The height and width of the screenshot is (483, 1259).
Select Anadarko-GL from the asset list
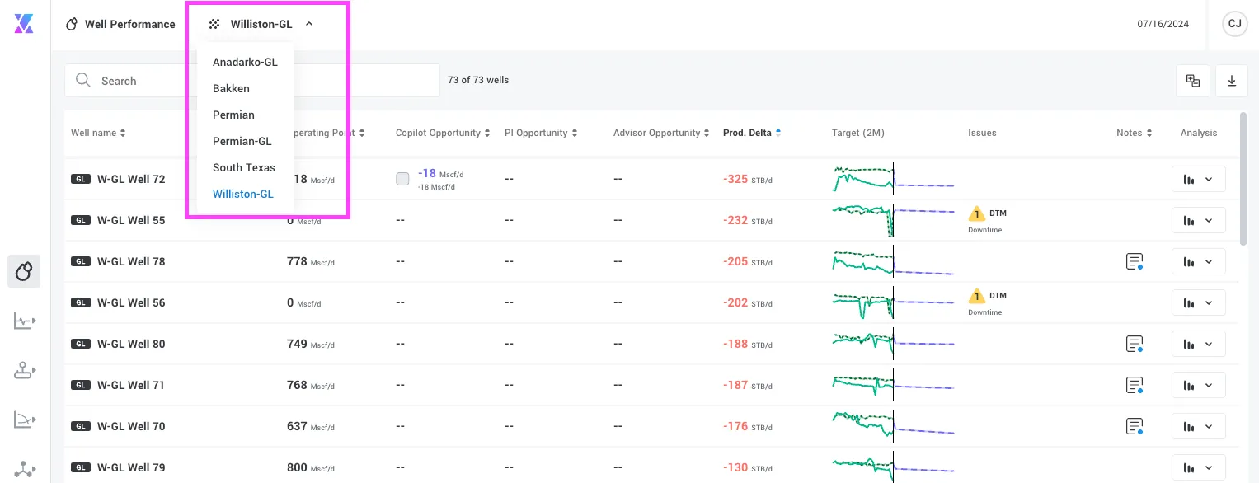point(245,62)
